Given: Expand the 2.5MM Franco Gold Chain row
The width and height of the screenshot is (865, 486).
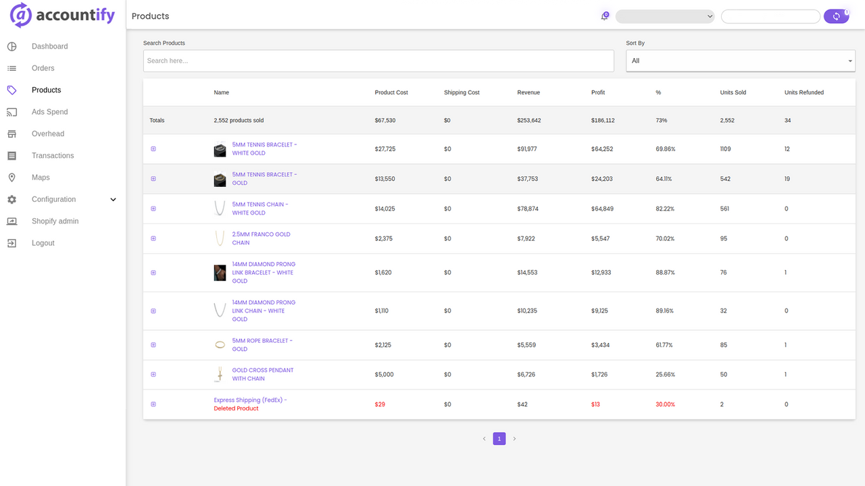Looking at the screenshot, I should (153, 238).
